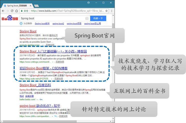
Task: Open Chrome three-dot menu
Action: point(112,11)
